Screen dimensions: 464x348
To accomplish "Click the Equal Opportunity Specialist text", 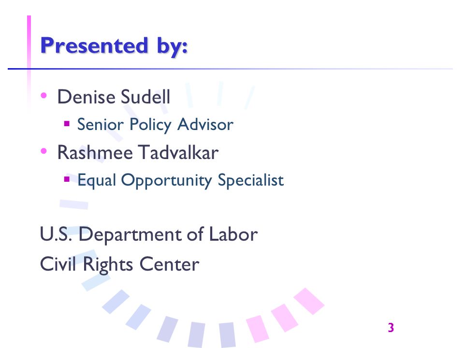I will [180, 180].
